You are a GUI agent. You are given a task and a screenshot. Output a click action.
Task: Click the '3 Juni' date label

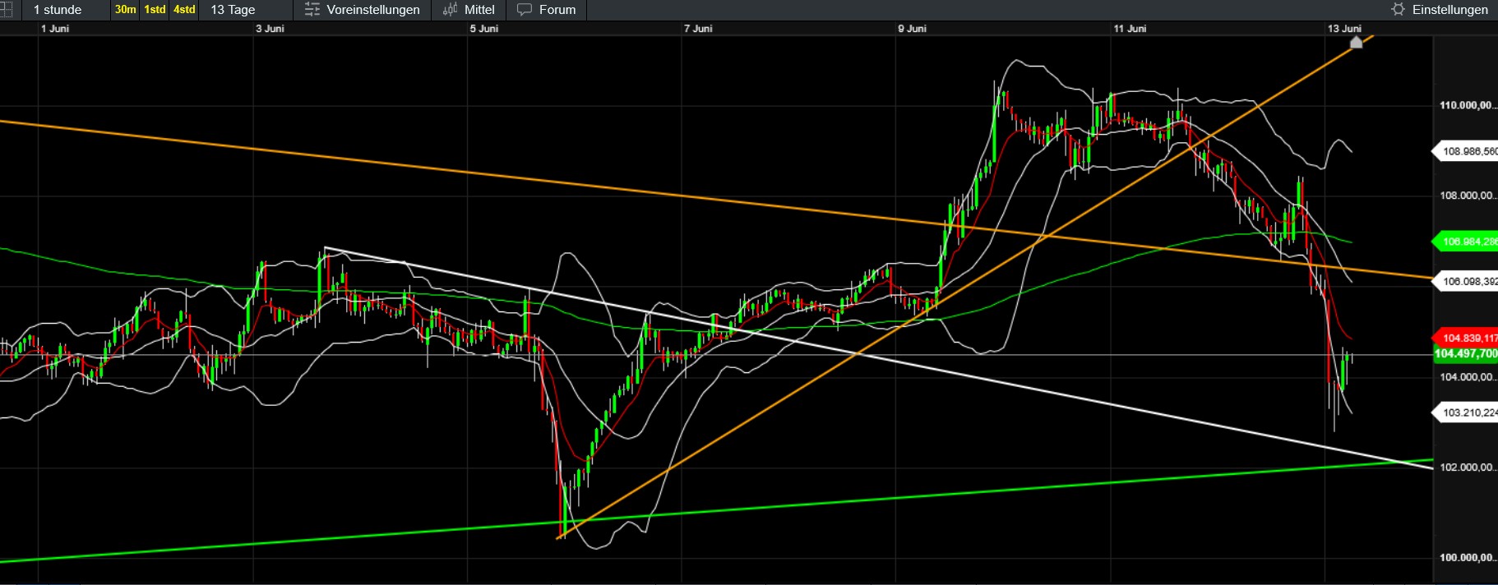(x=270, y=29)
